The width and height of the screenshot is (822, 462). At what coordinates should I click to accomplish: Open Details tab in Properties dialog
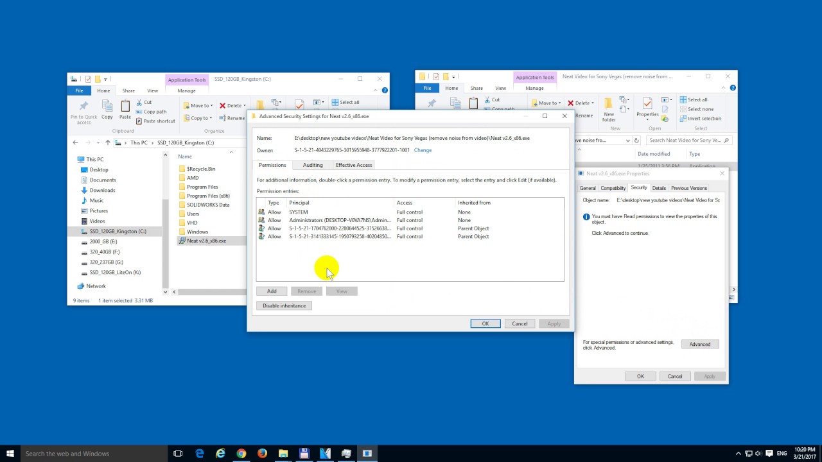tap(659, 188)
